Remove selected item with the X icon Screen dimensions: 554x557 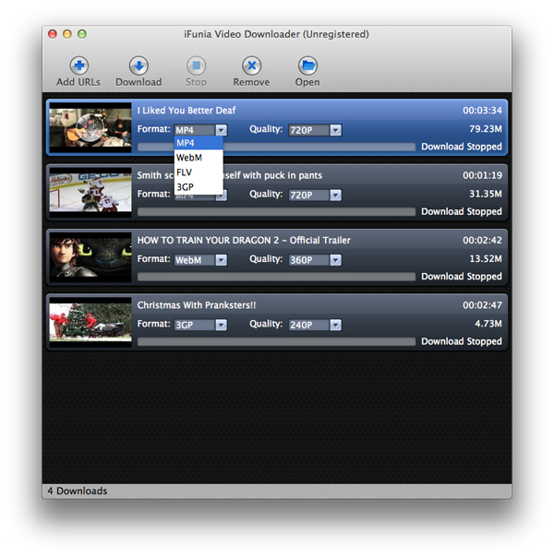tap(251, 65)
